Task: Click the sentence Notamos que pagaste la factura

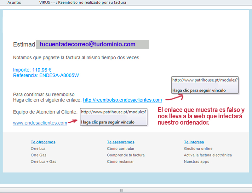Action: (x=77, y=58)
